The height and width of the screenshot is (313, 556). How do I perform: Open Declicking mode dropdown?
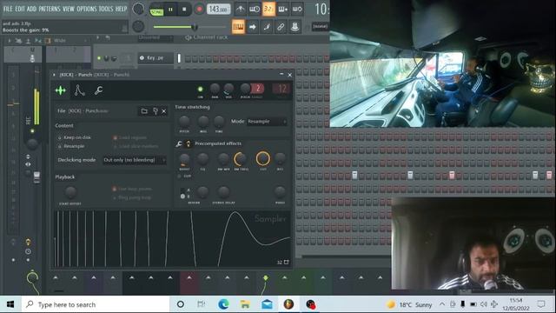(x=135, y=160)
